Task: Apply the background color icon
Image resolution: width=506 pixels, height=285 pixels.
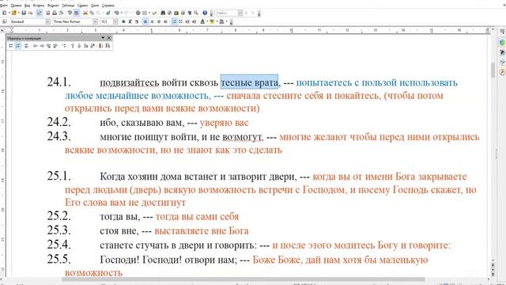Action: click(221, 21)
